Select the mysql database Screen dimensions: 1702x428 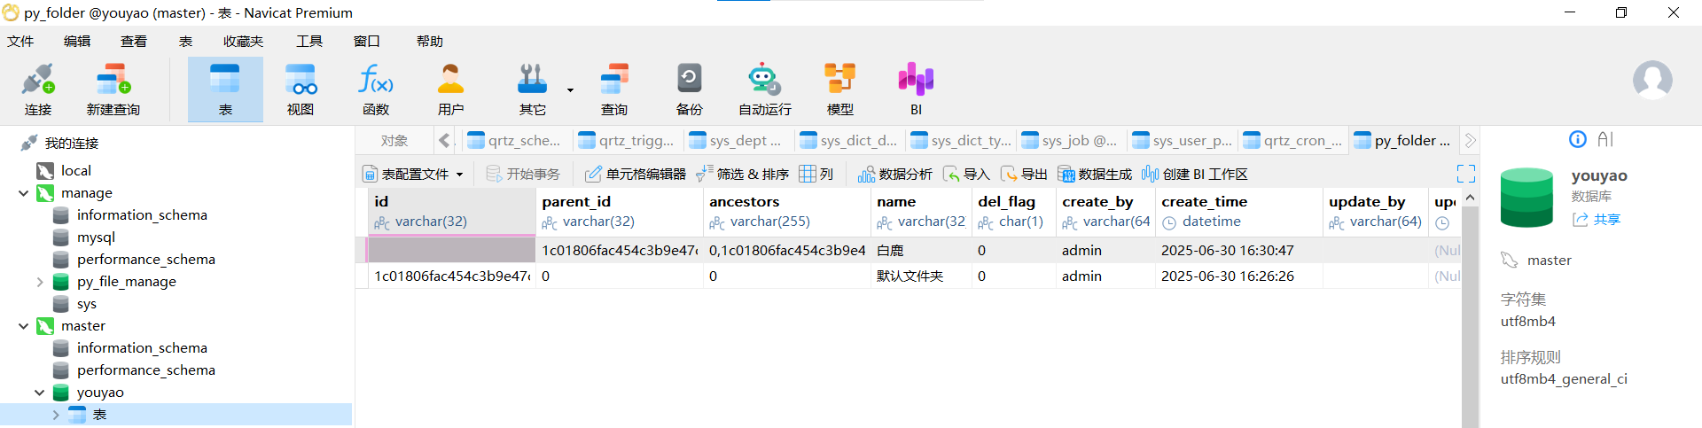point(96,237)
